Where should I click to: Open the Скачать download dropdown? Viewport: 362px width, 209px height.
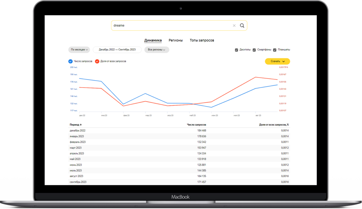point(277,61)
